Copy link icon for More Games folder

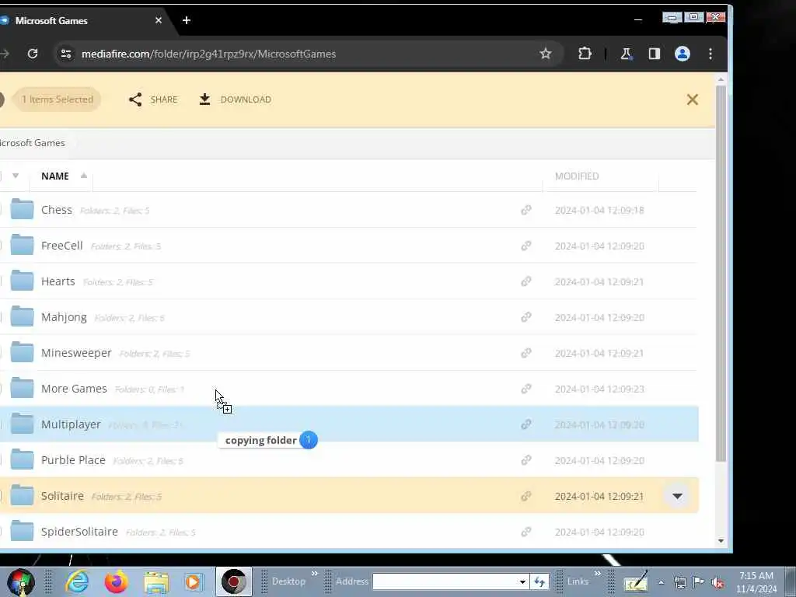pos(526,389)
